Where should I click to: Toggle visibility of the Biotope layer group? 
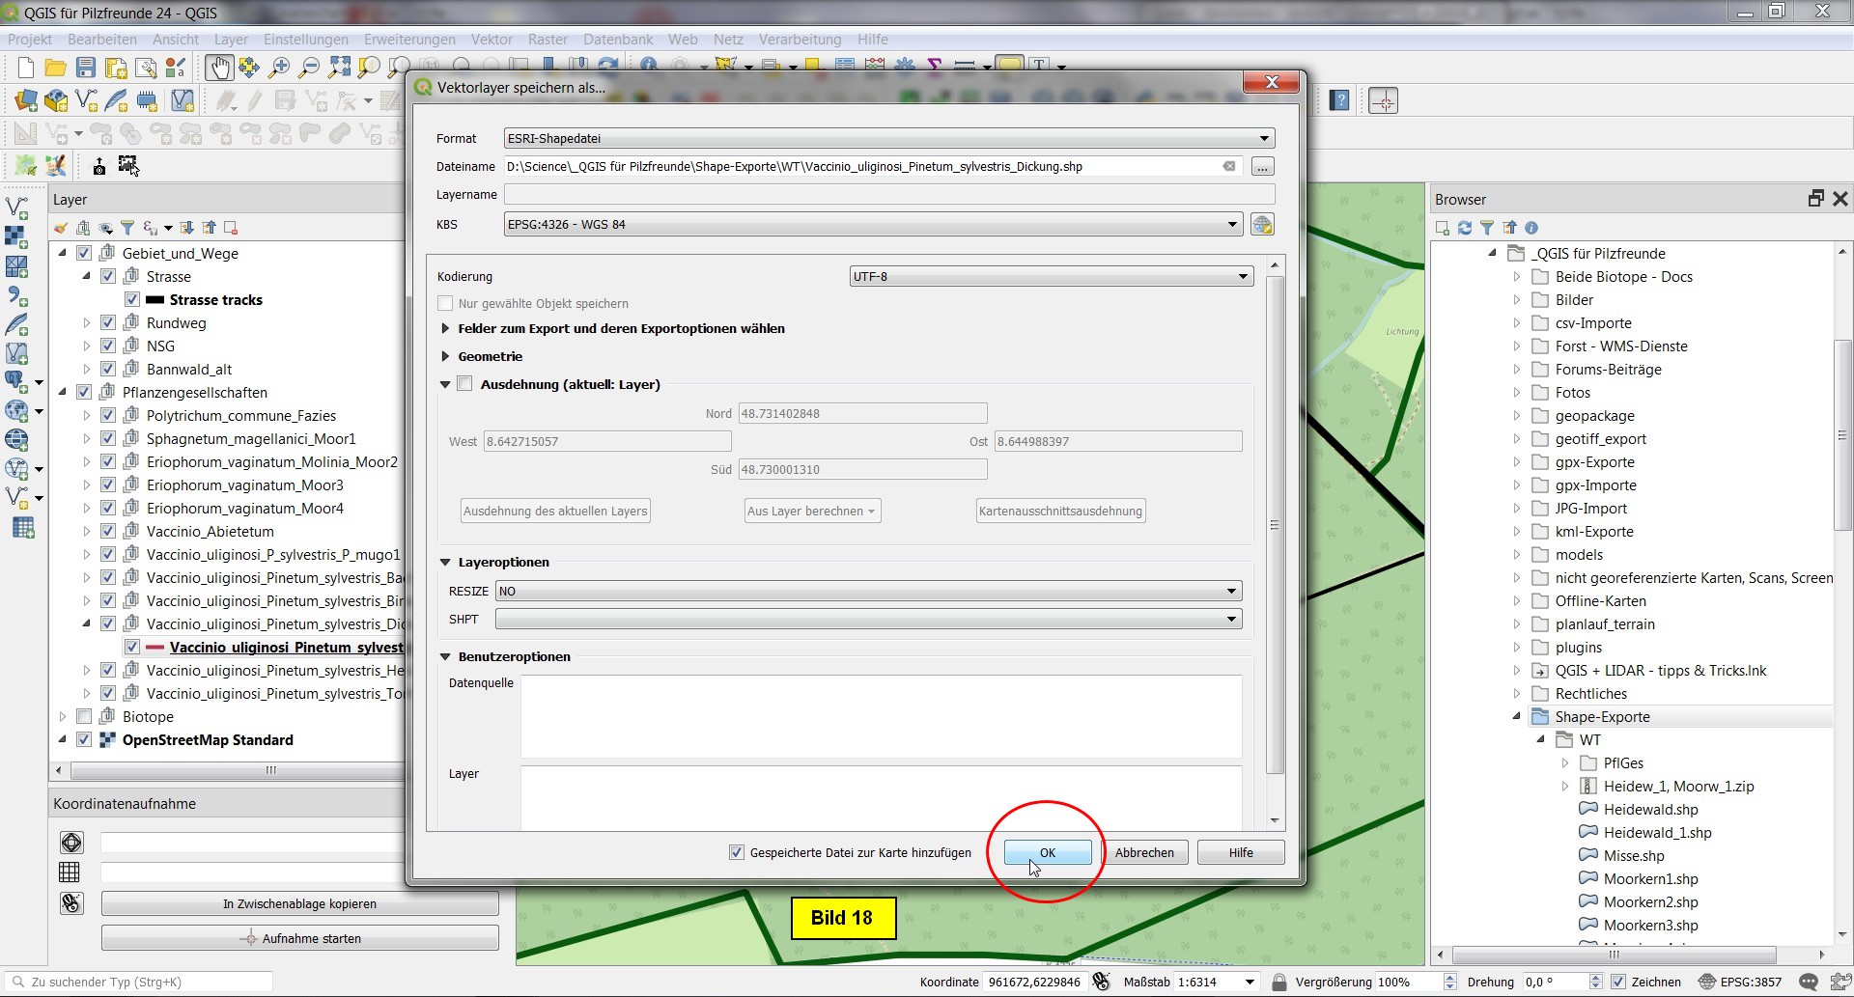click(x=84, y=717)
